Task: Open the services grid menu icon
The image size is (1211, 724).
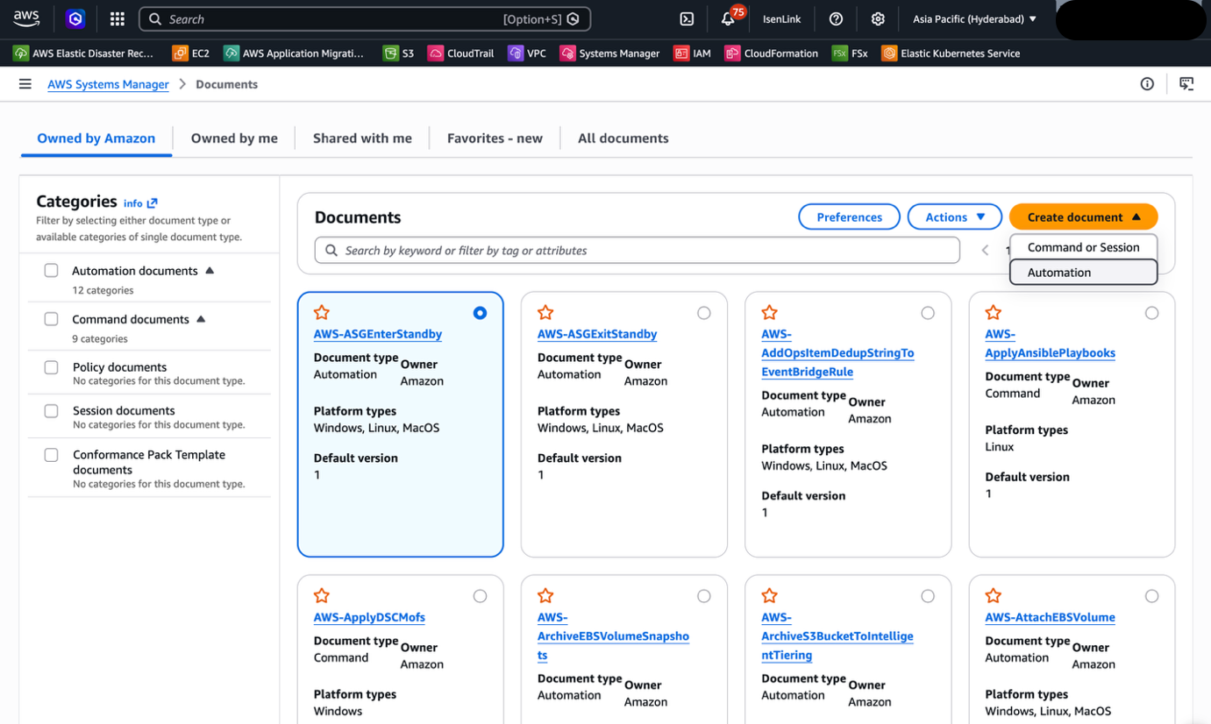Action: click(x=117, y=19)
